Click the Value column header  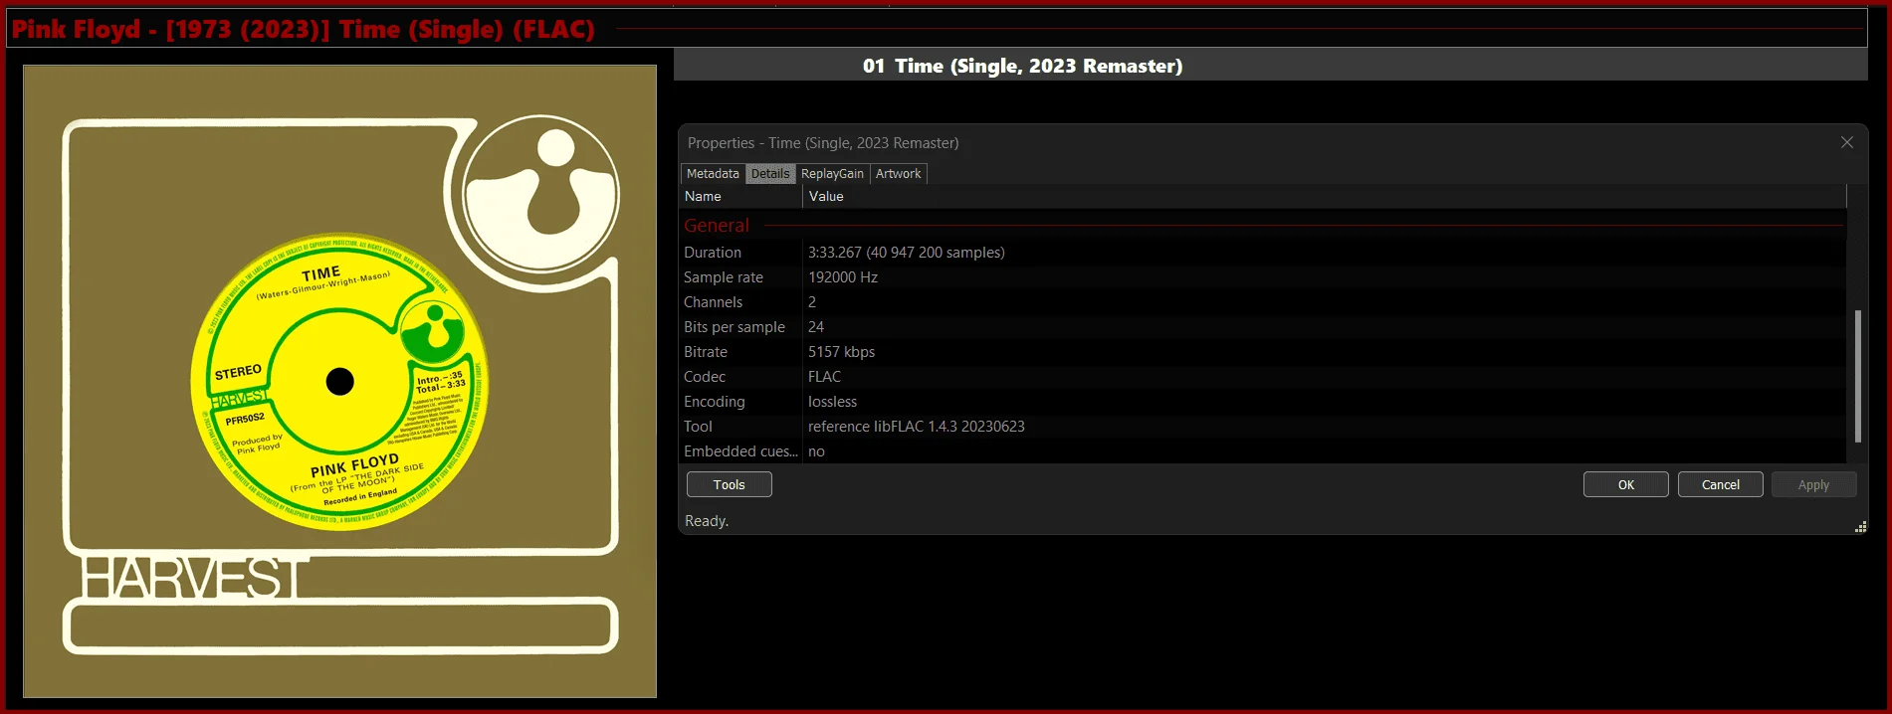(x=1324, y=196)
